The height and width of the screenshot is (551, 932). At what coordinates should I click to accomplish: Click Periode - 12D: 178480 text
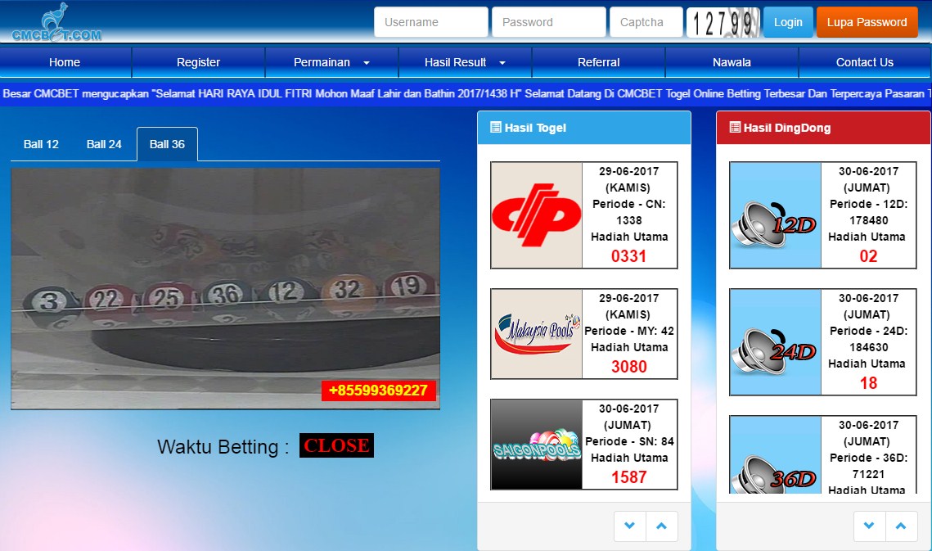[x=868, y=212]
